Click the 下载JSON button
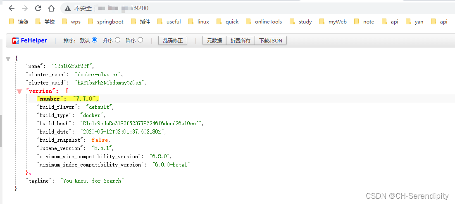Viewport: 455px width, 204px height. [271, 40]
